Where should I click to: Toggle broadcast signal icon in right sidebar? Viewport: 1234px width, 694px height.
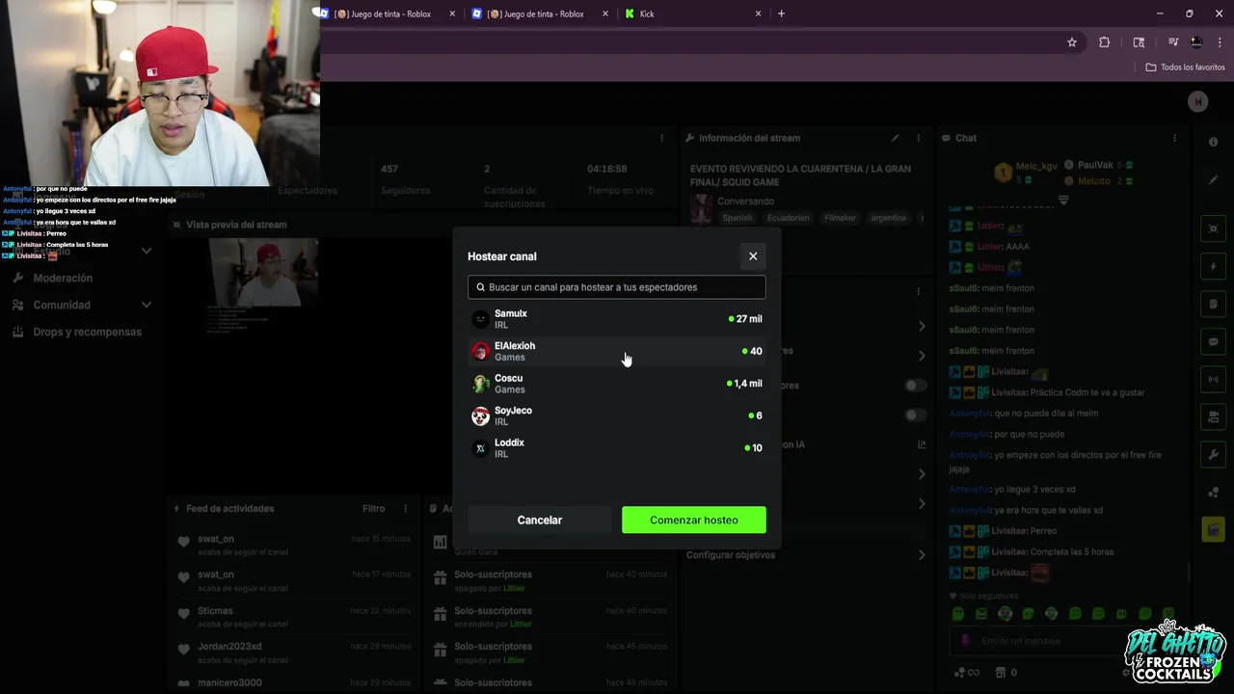[1213, 379]
